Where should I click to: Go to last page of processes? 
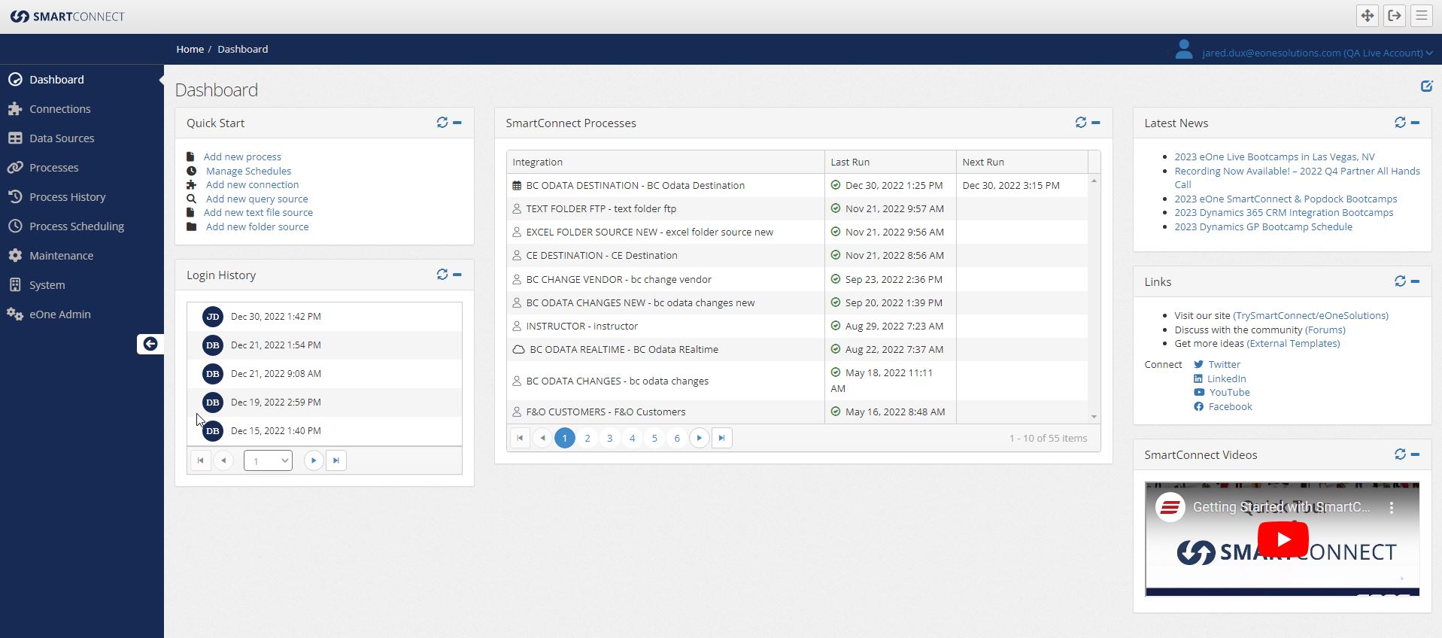click(x=722, y=438)
